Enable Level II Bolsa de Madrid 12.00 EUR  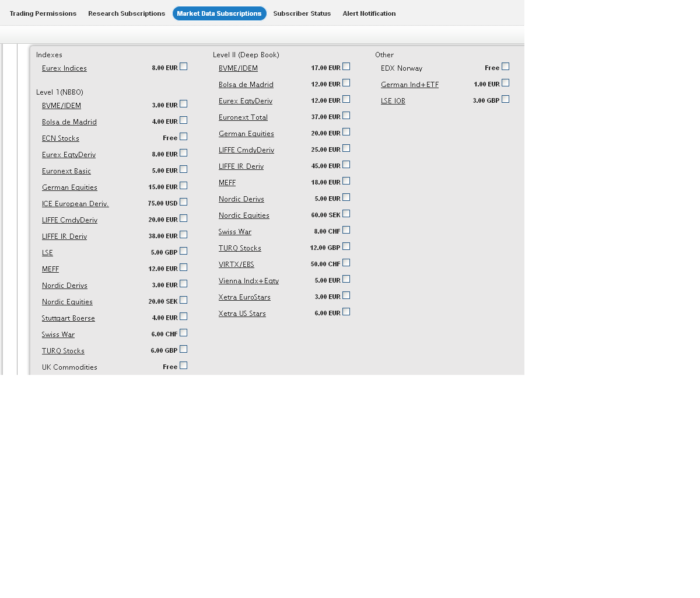[x=346, y=83]
